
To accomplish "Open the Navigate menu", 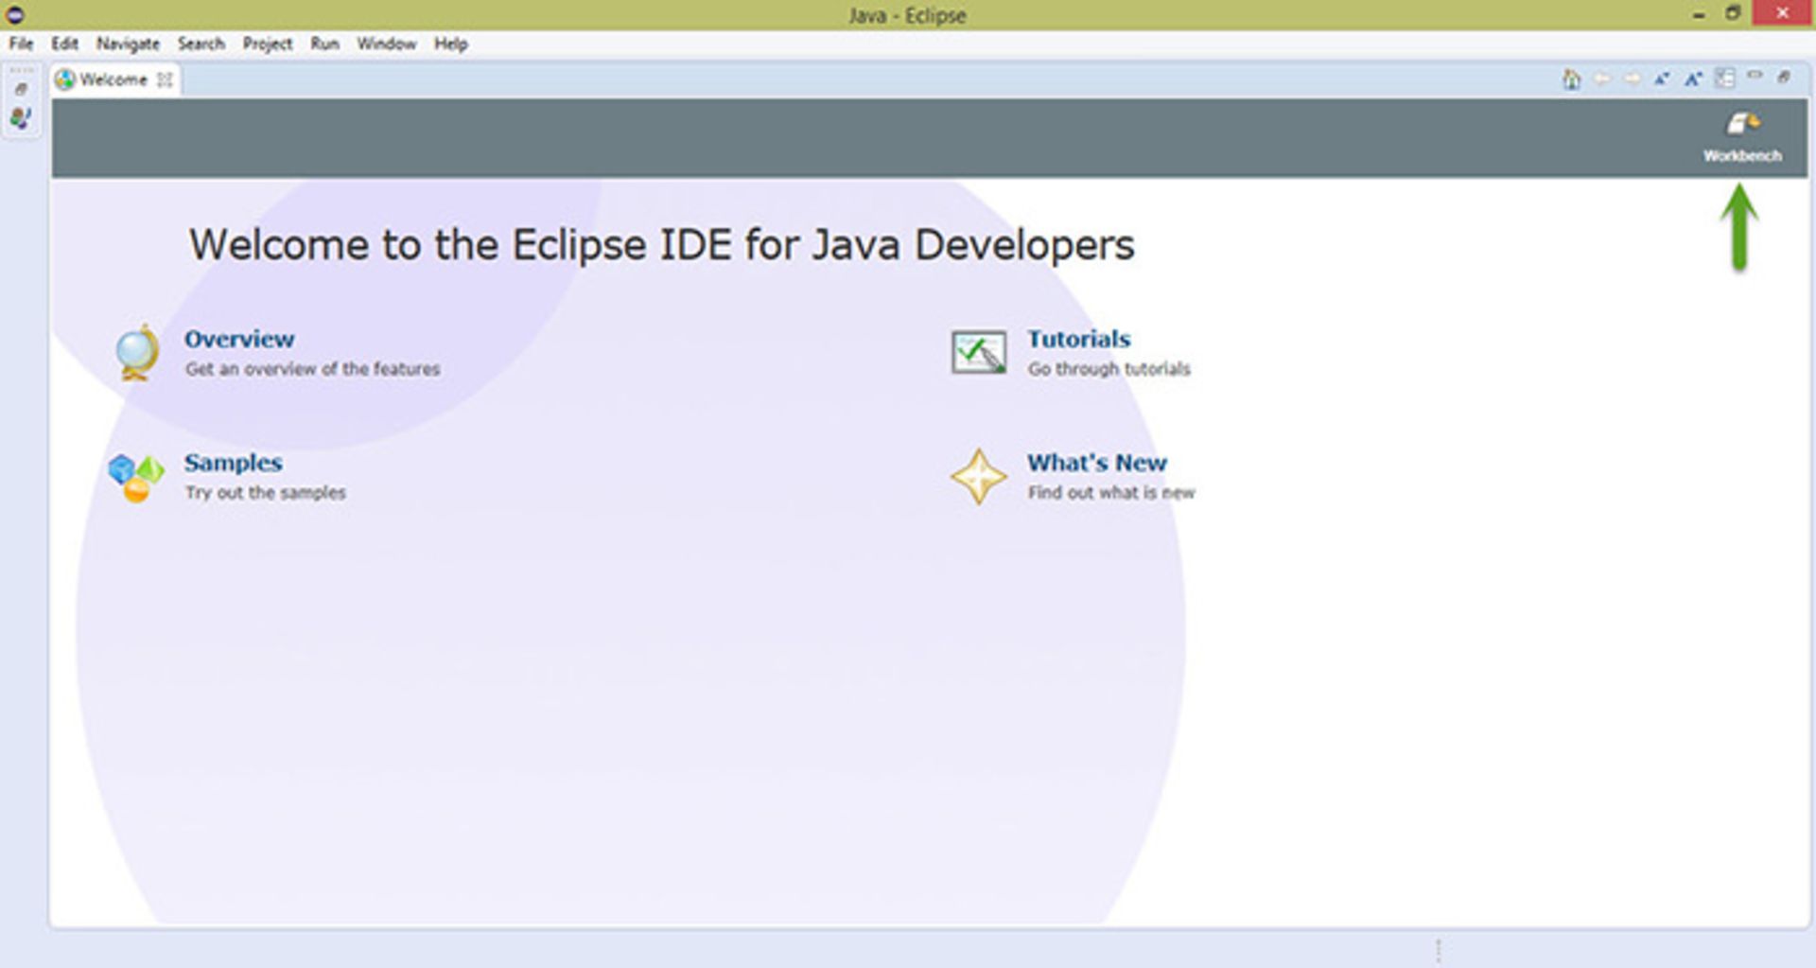I will pyautogui.click(x=128, y=44).
